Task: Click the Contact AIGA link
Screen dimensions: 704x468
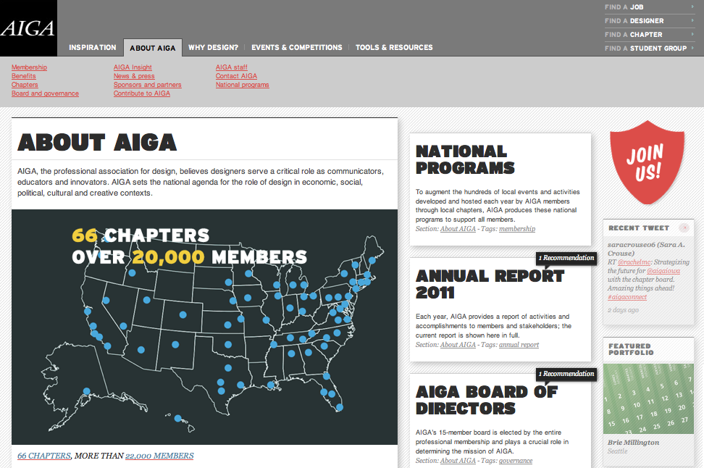Action: point(236,76)
